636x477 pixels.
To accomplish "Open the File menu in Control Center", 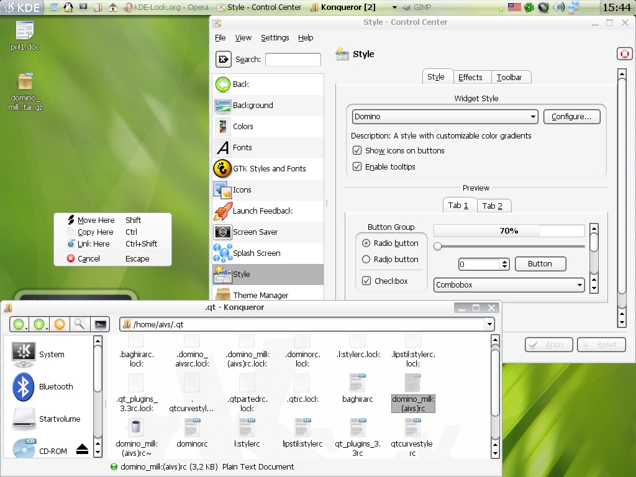I will click(x=220, y=38).
